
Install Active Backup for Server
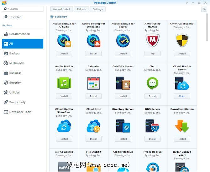click(x=123, y=53)
